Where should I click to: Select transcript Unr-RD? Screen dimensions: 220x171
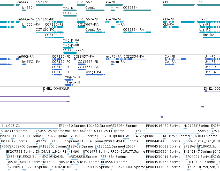tap(205, 29)
